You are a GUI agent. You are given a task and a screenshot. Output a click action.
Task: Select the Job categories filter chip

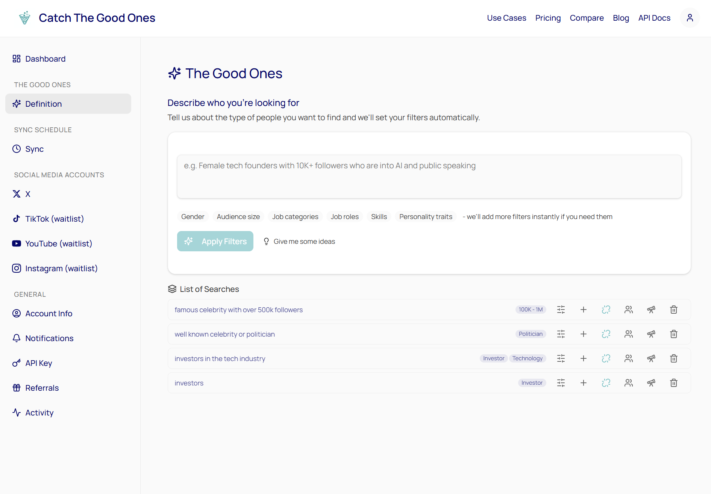(295, 217)
